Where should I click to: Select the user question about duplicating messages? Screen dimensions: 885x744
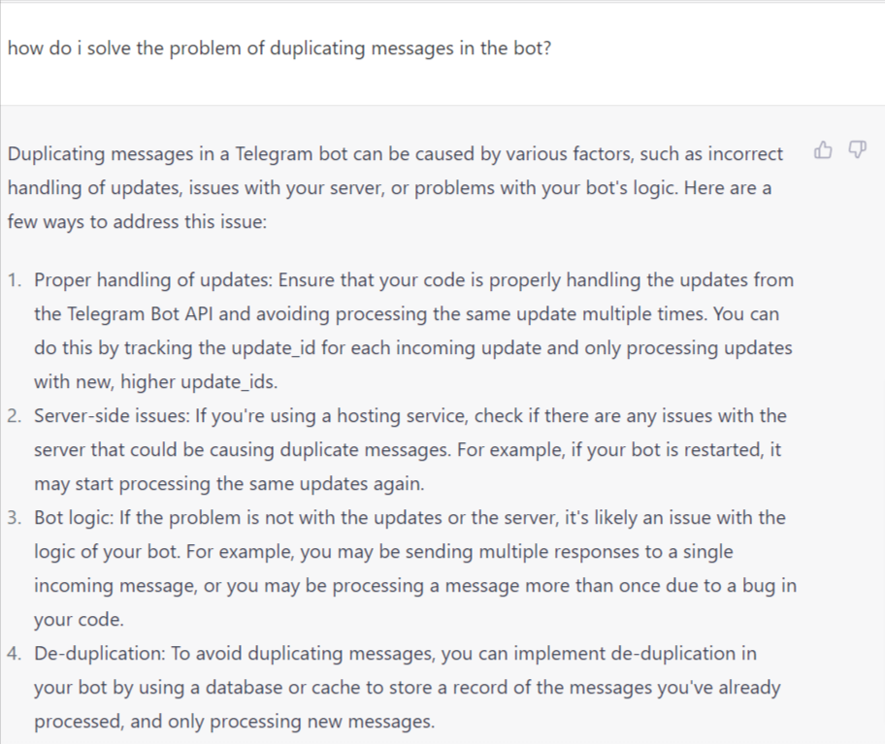[279, 49]
